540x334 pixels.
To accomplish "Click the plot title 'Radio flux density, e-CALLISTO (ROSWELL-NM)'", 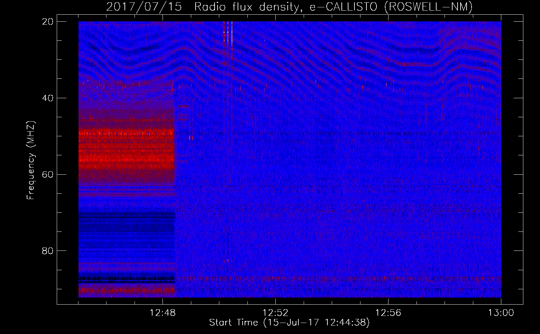I will tap(333, 7).
